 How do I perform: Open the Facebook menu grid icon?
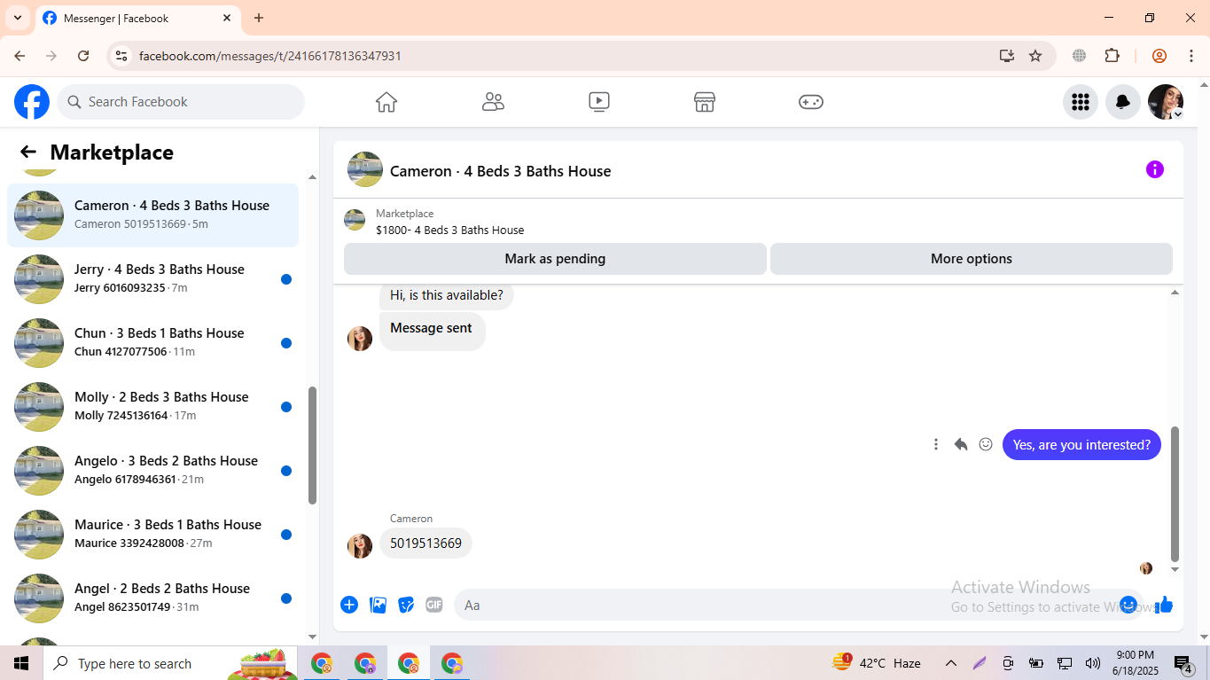[x=1080, y=102]
